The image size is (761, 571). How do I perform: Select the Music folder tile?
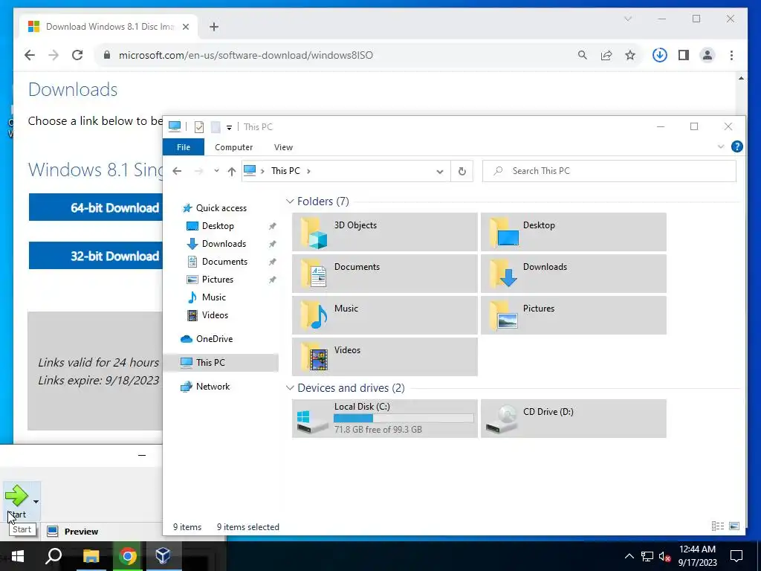(385, 315)
